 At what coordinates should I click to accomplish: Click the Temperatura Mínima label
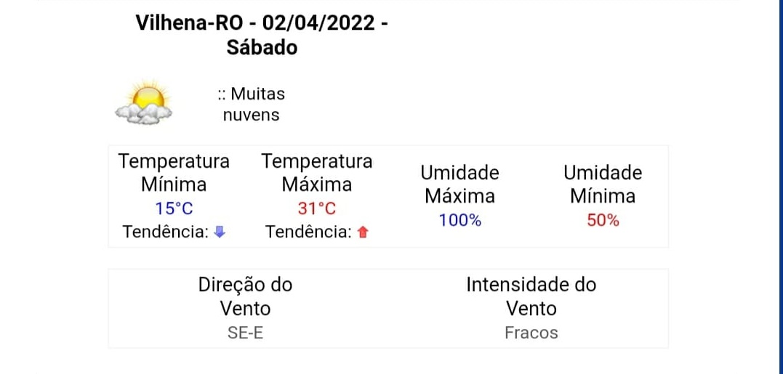pyautogui.click(x=174, y=173)
